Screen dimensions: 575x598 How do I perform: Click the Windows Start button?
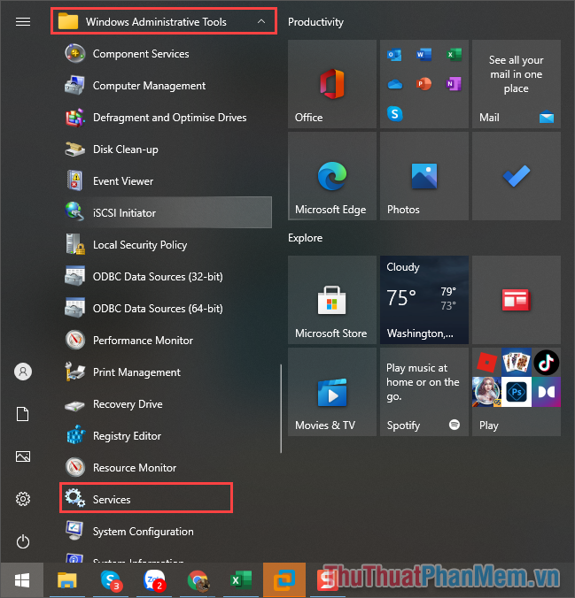(x=22, y=580)
